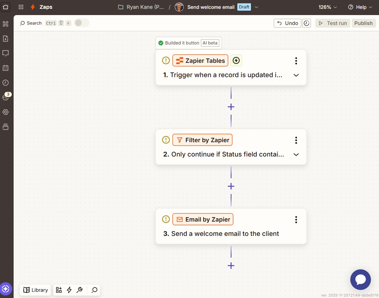This screenshot has width=379, height=298.
Task: Expand the Zapier Tables trigger step details
Action: tap(296, 75)
